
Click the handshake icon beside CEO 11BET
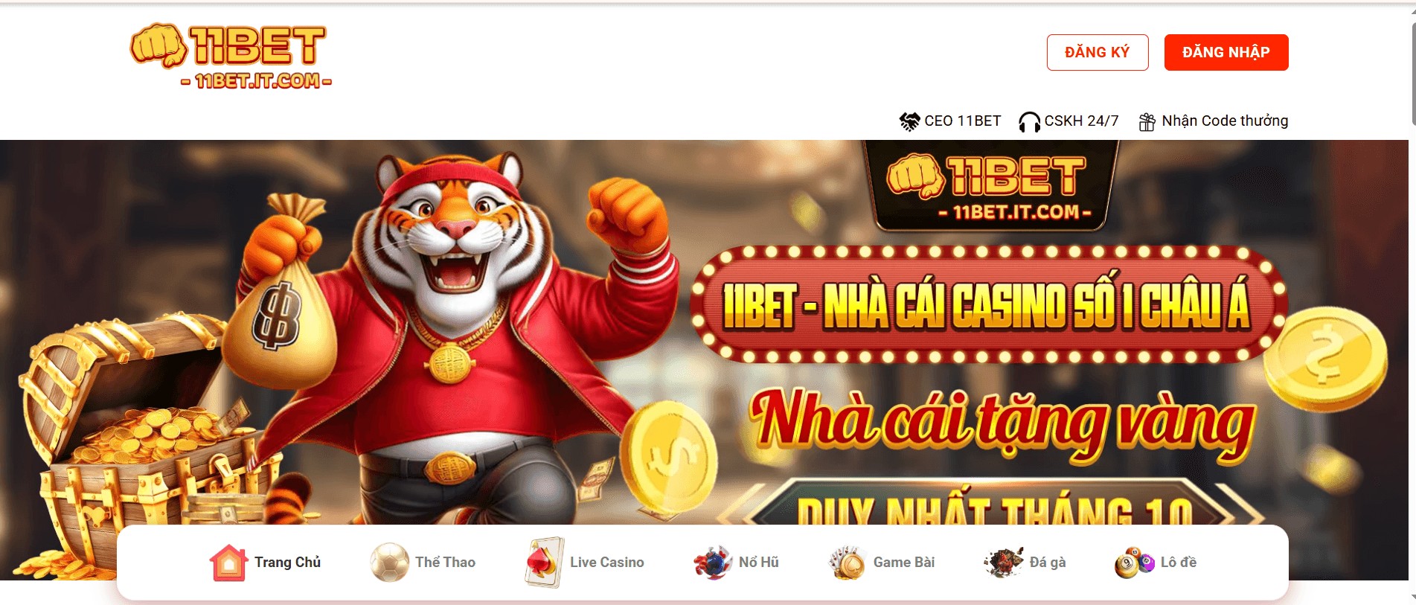pos(909,121)
